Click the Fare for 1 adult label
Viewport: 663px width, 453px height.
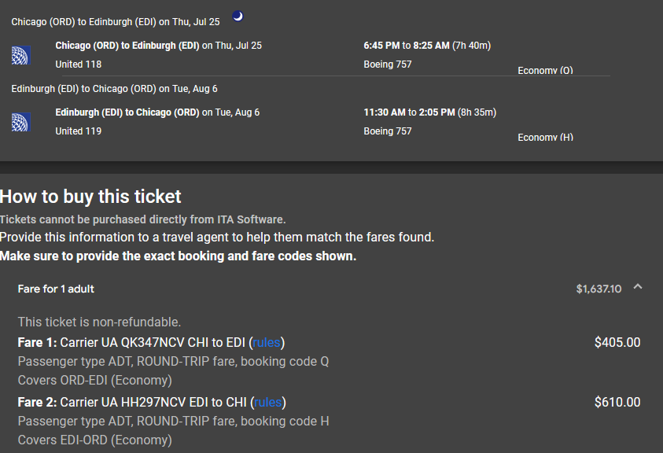pyautogui.click(x=56, y=289)
